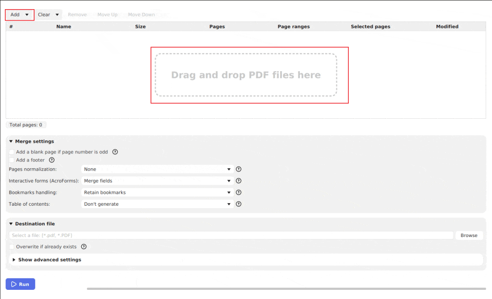Screen dimensions: 492x299
Task: Open help for blank page option
Action: (x=115, y=152)
